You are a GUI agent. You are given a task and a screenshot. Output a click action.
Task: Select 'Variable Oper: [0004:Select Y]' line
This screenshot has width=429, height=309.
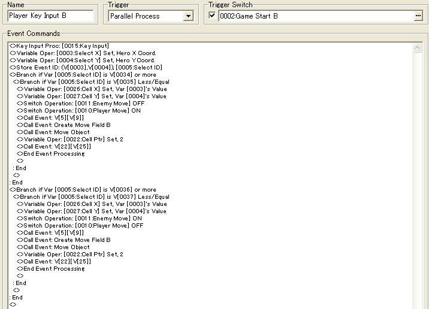[82, 60]
